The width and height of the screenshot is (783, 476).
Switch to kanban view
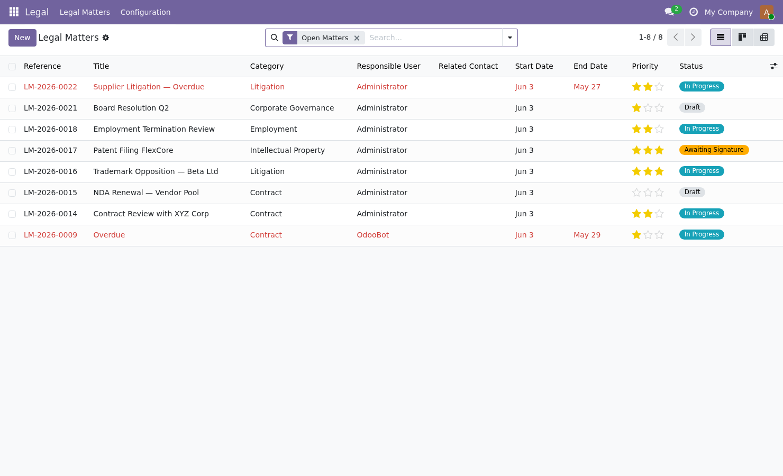pos(742,37)
